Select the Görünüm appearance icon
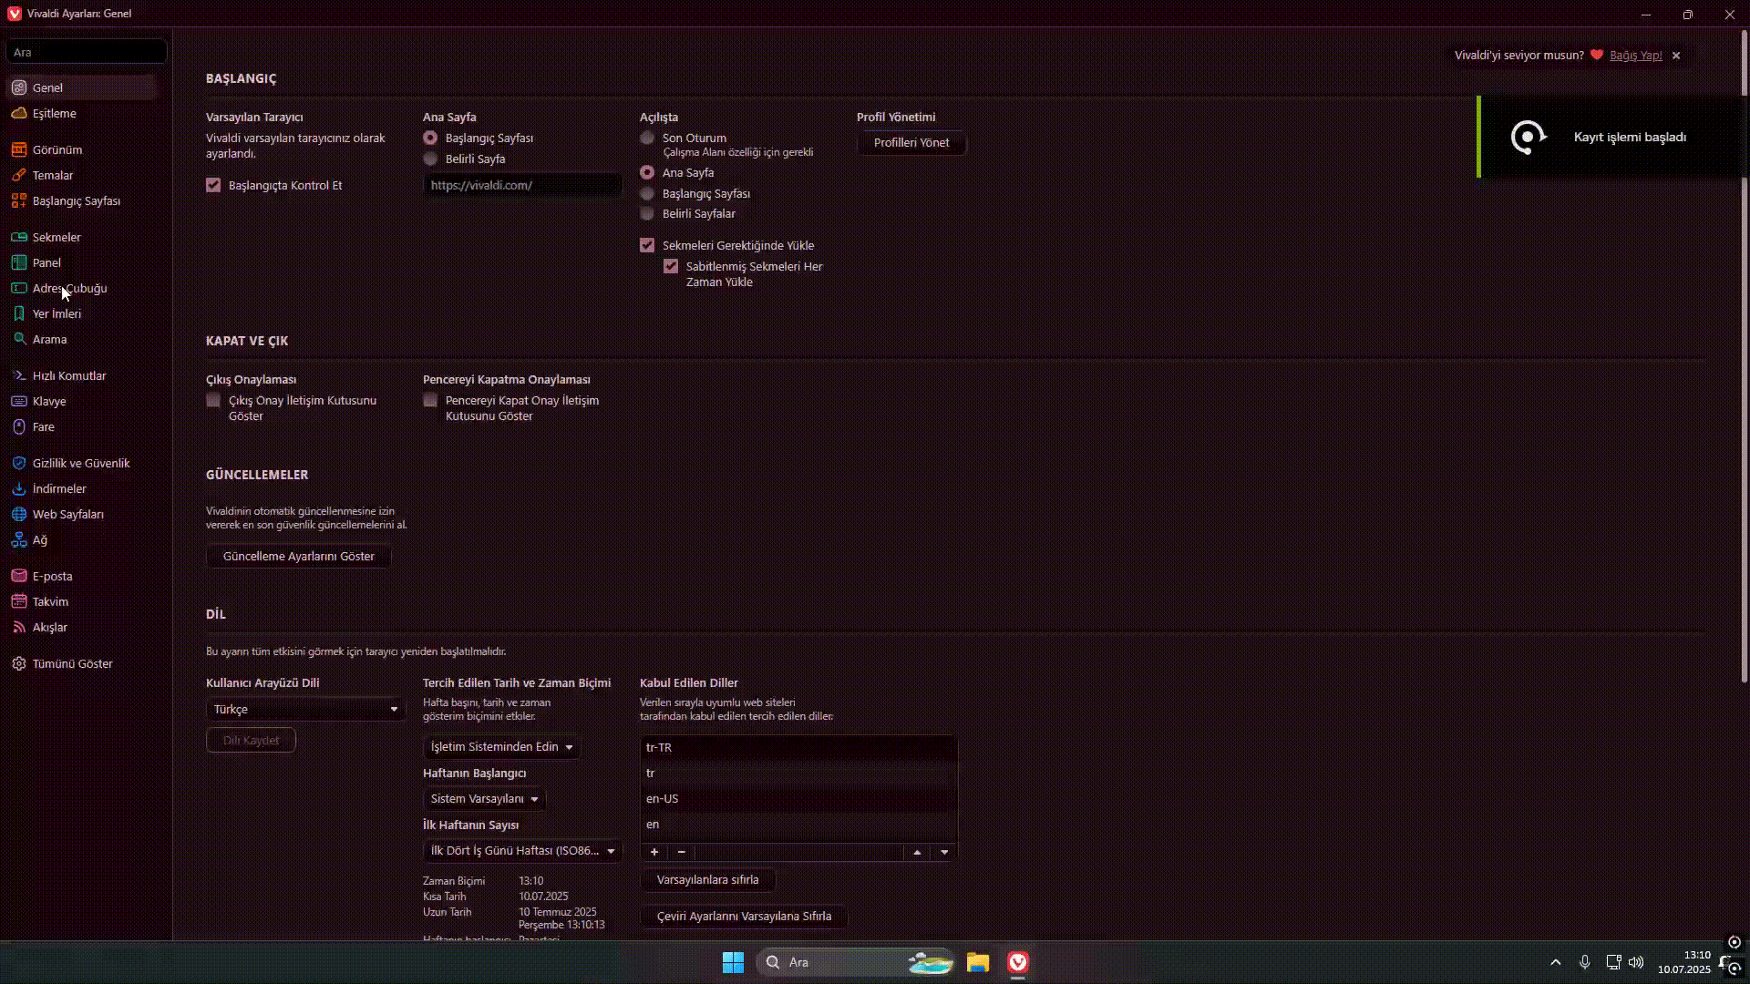The width and height of the screenshot is (1750, 984). coord(18,150)
